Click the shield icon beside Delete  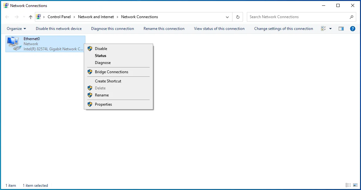click(90, 88)
